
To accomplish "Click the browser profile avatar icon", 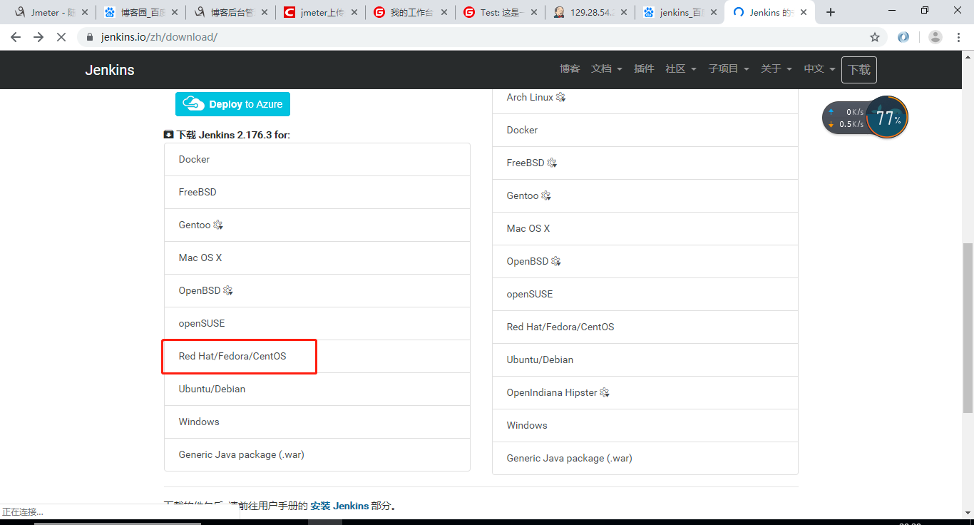I will [935, 36].
